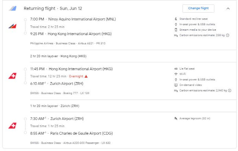The image size is (238, 151).
Task: Click the standard recliner seat icon
Action: coord(176,19)
